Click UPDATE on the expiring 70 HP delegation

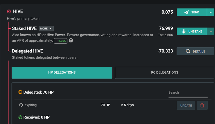click(x=186, y=105)
